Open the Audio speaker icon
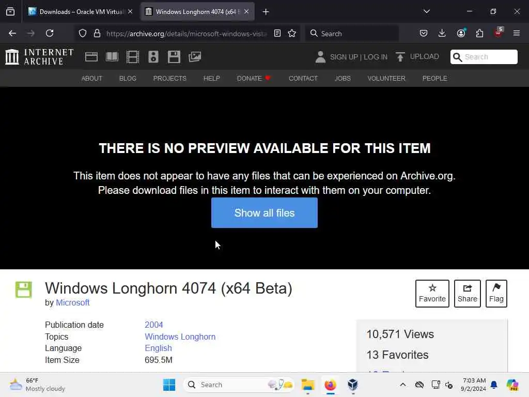 153,57
